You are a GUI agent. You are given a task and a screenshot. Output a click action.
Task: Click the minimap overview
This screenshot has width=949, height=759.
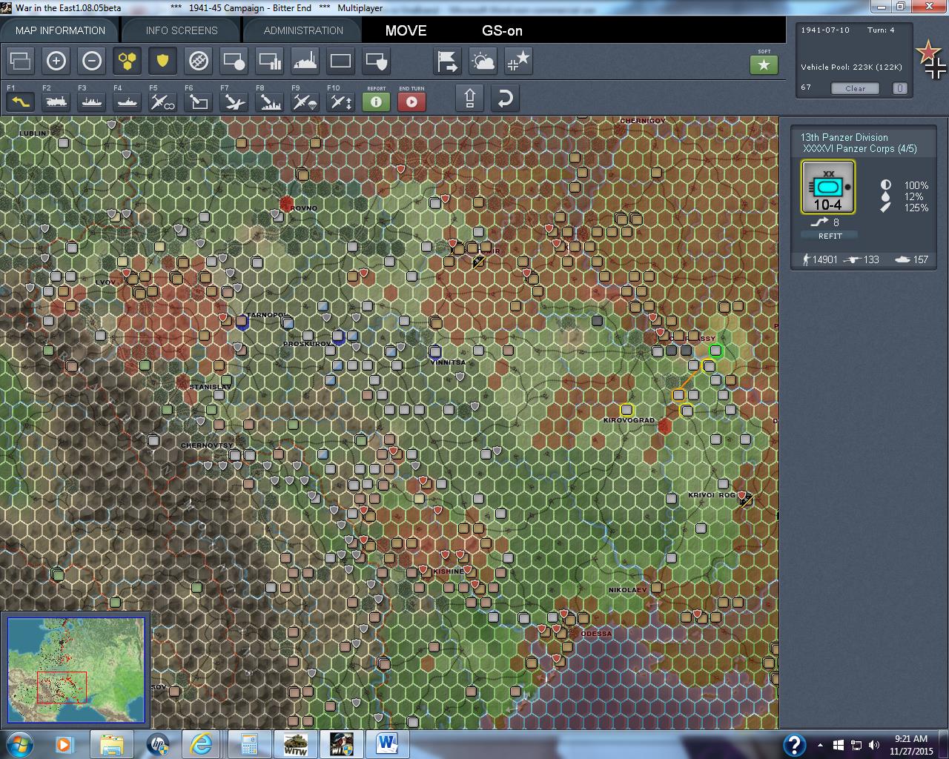click(76, 670)
